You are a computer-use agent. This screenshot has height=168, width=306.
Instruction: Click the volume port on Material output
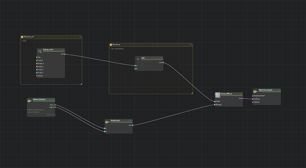(253, 102)
